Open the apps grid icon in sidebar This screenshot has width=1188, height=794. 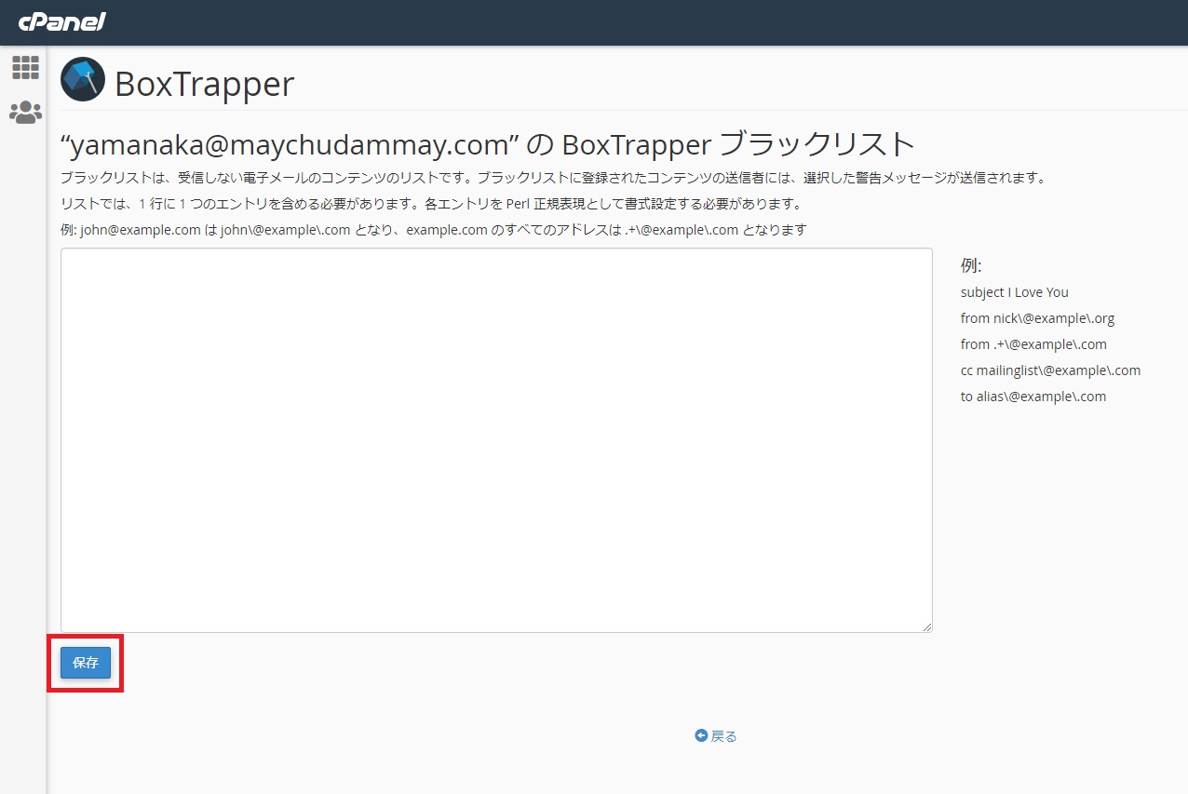(25, 67)
